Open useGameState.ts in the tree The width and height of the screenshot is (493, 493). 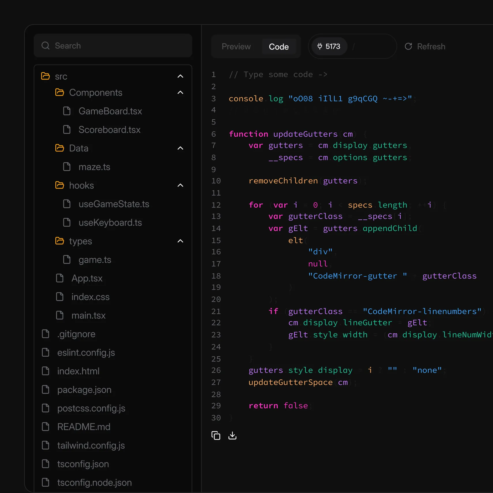[114, 204]
